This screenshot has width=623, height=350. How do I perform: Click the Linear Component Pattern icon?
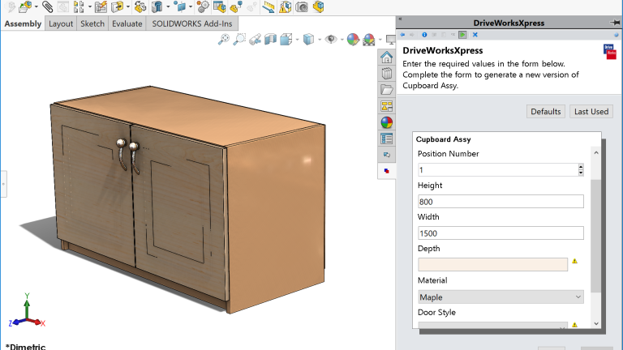tap(79, 6)
